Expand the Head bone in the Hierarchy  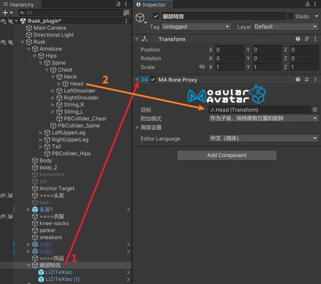point(65,84)
